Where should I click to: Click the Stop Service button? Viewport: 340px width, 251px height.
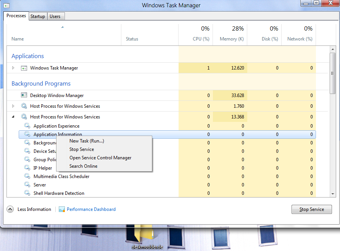coord(312,209)
